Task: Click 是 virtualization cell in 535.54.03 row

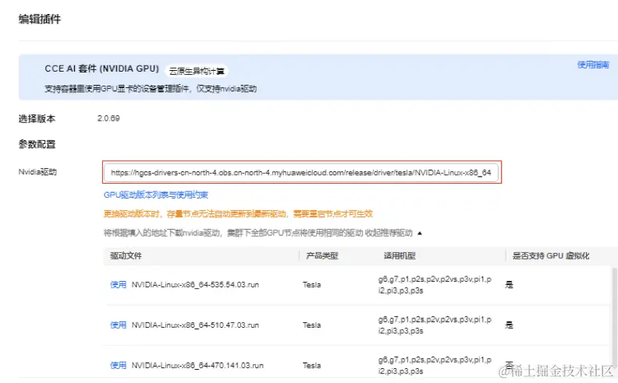Action: (510, 284)
